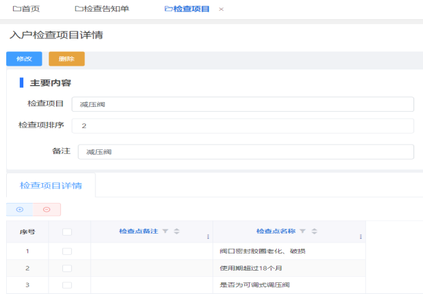Click the orange 删除 button
The image size is (423, 294).
[67, 59]
